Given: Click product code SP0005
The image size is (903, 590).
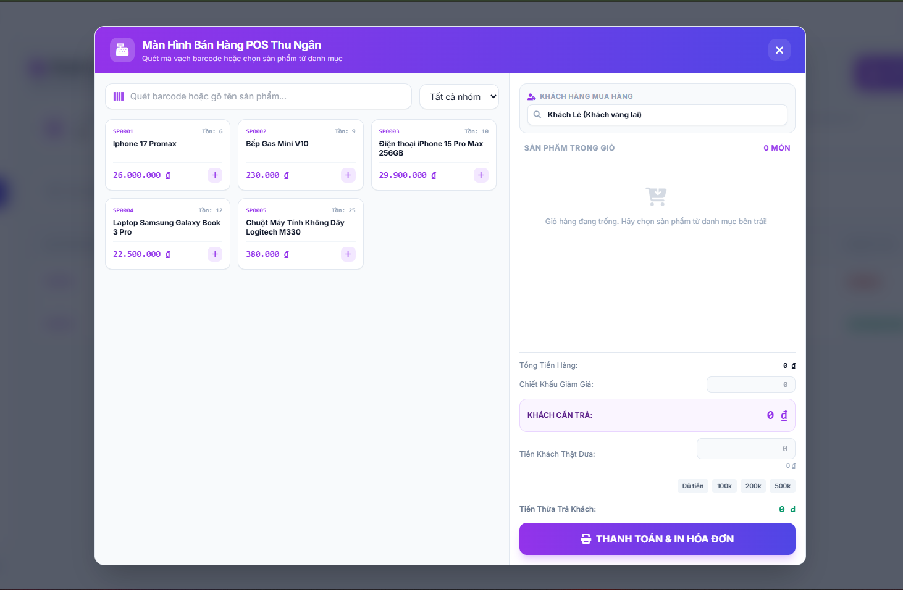Looking at the screenshot, I should [256, 210].
